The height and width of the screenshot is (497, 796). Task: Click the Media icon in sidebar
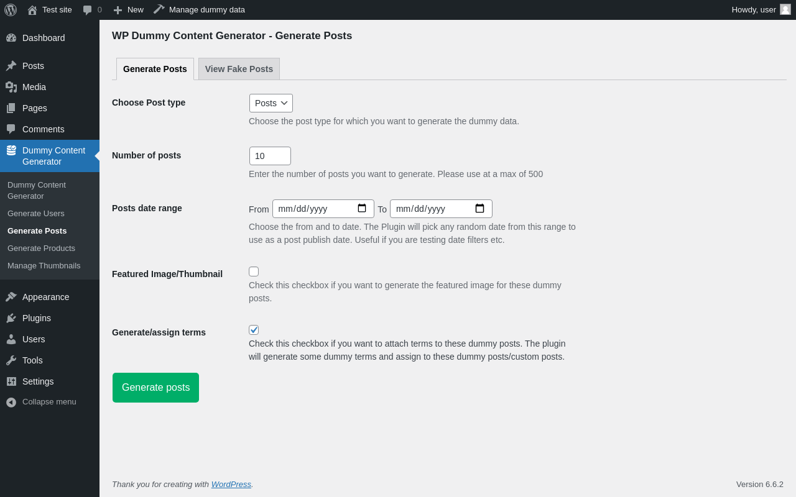coord(11,87)
